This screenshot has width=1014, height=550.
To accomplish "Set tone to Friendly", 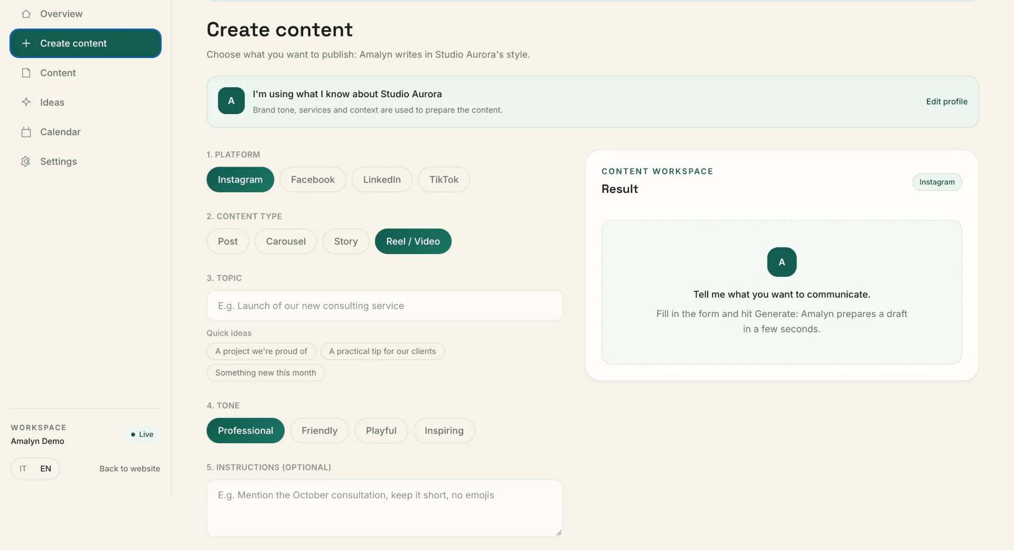I will click(320, 431).
